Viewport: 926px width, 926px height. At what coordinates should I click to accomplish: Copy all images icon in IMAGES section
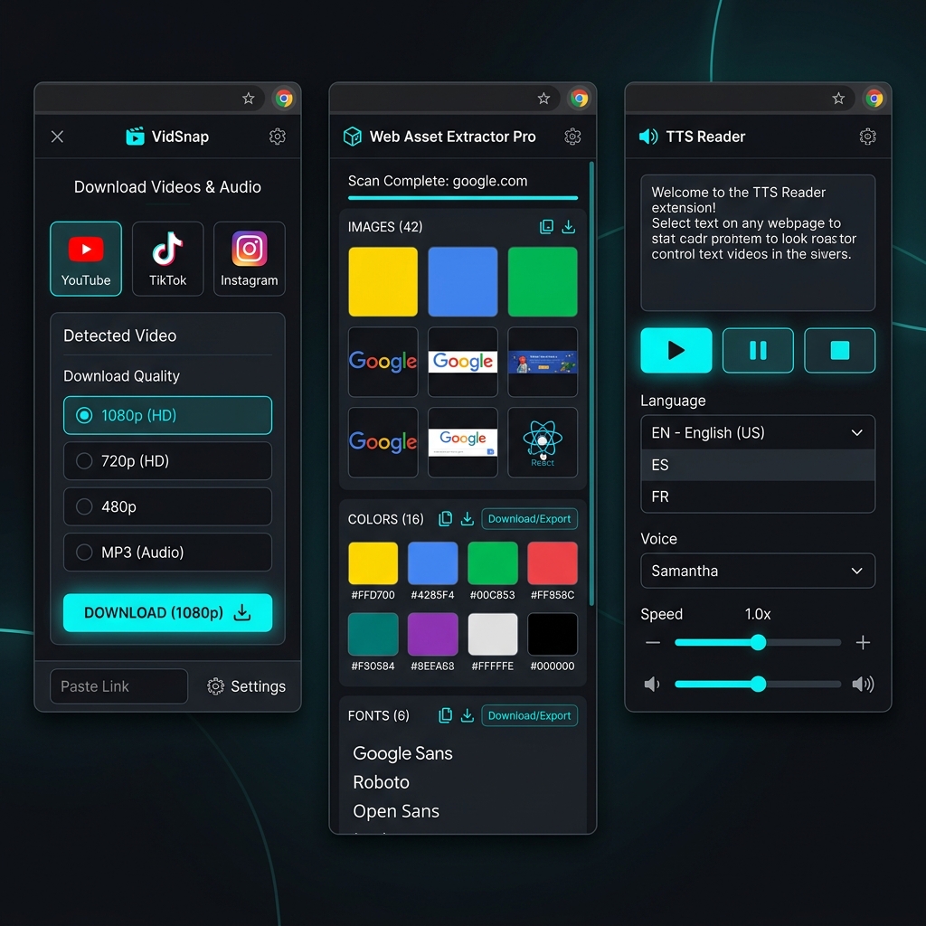546,227
